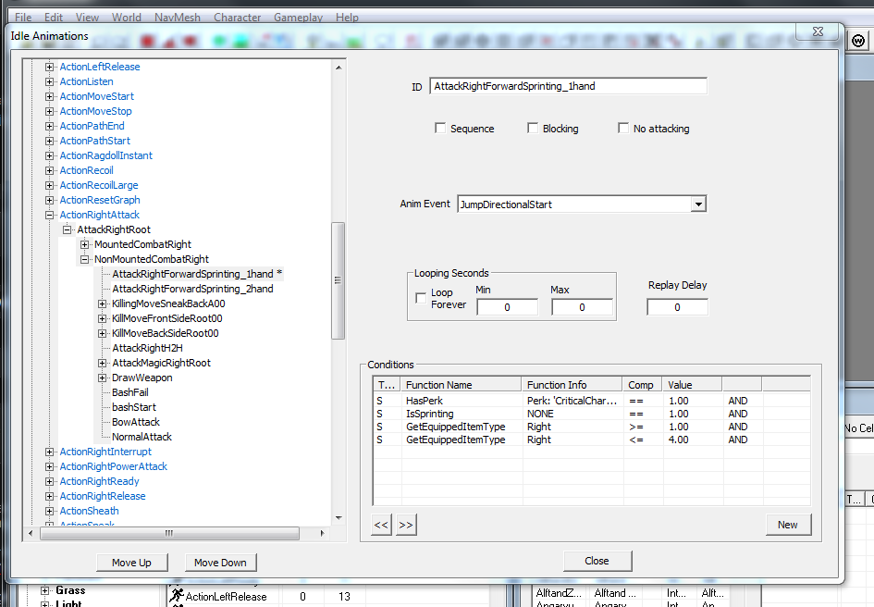Toggle the Blocking checkbox
This screenshot has height=607, width=874.
(x=533, y=129)
